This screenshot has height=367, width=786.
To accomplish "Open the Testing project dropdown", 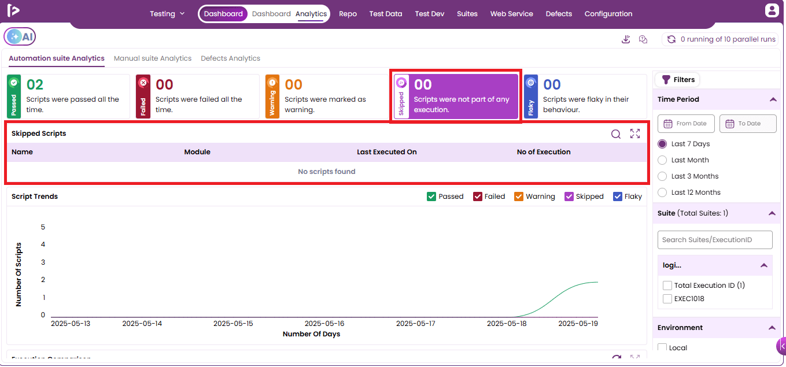I will click(x=167, y=14).
